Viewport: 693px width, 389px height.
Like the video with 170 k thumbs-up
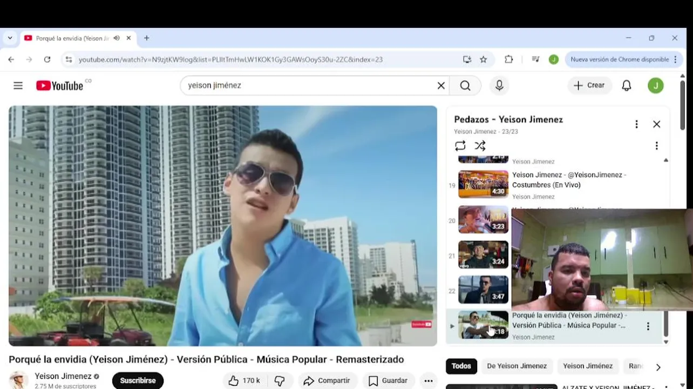[x=244, y=381]
